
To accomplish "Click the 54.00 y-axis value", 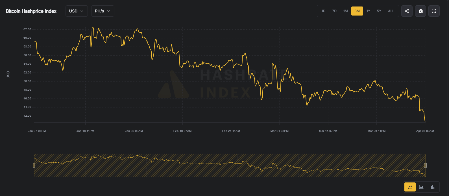I will [27, 64].
